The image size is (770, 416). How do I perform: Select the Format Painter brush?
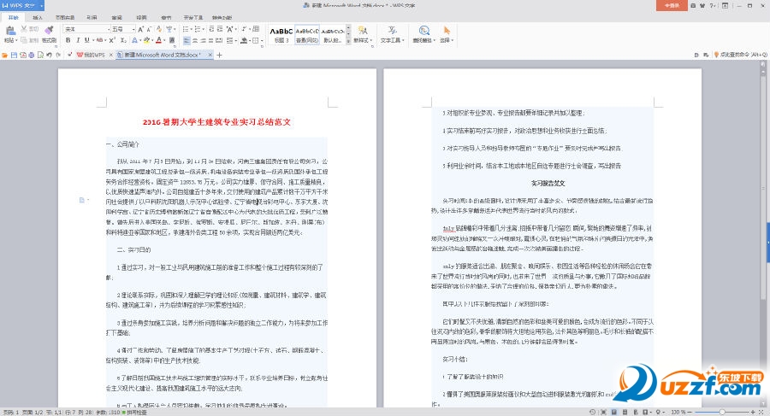[49, 31]
